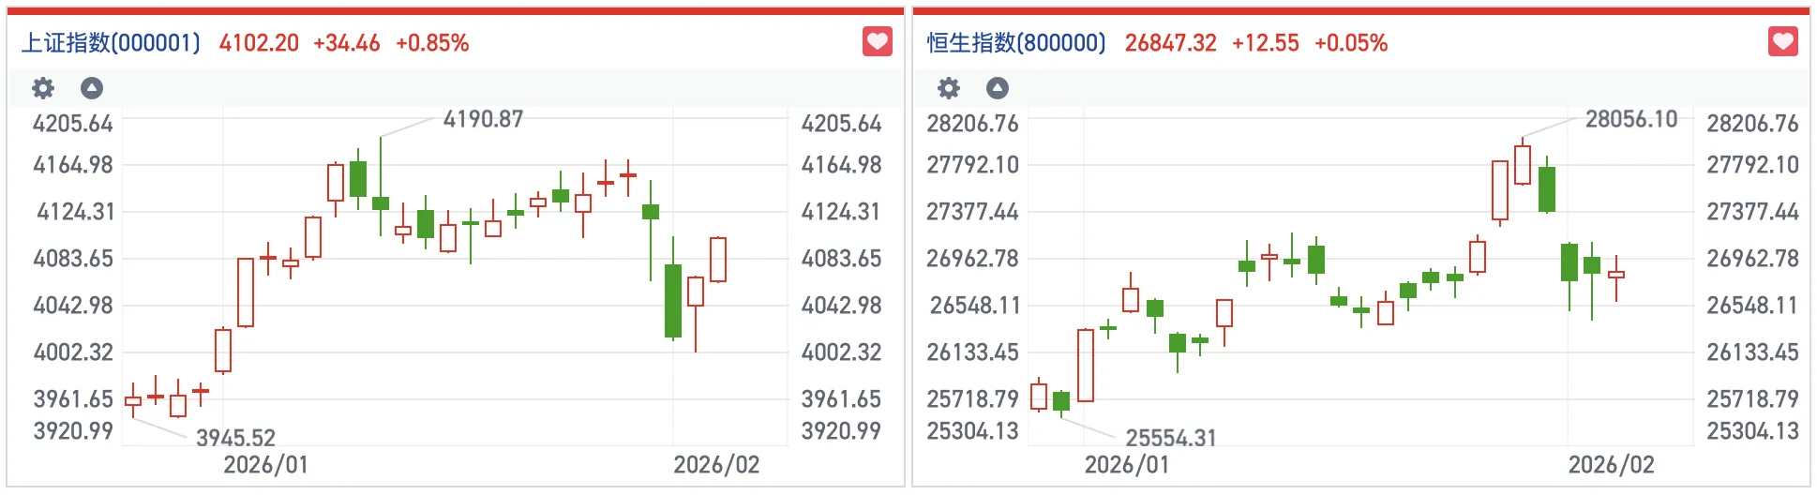This screenshot has height=495, width=1817.
Task: Open settings gear on 恒生指数 chart
Action: pos(949,88)
